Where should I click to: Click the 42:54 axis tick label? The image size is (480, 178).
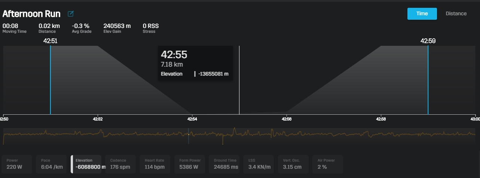[x=192, y=119]
